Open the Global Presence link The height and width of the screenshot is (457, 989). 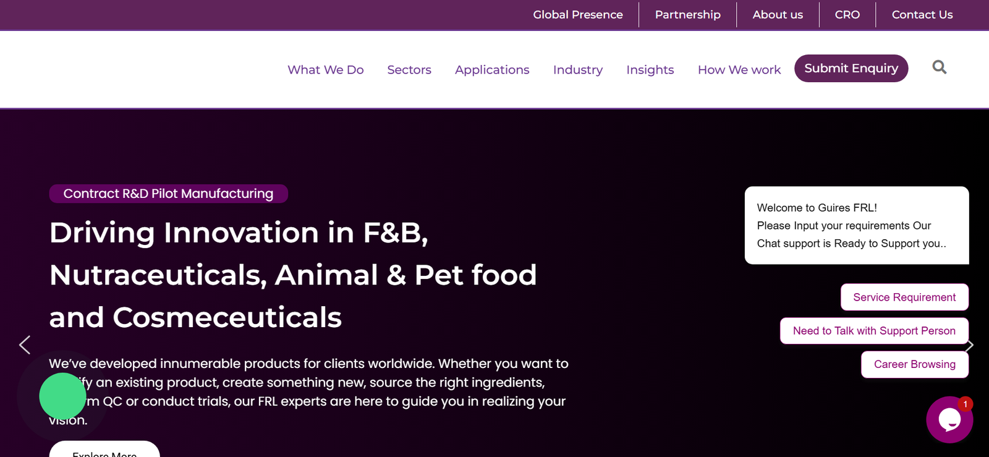pos(578,15)
